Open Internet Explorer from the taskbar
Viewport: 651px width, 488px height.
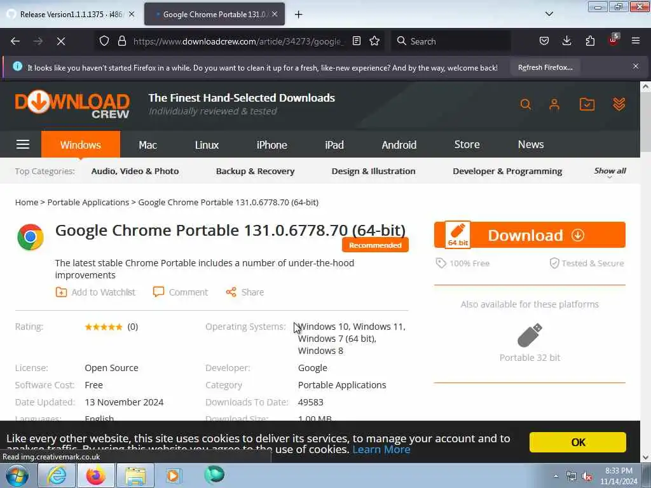click(x=56, y=475)
